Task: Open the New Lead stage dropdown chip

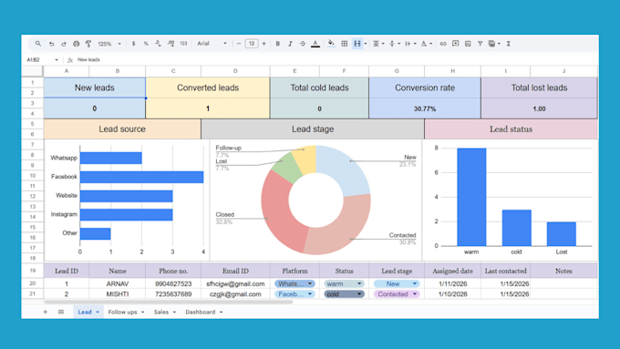Action: coord(397,283)
